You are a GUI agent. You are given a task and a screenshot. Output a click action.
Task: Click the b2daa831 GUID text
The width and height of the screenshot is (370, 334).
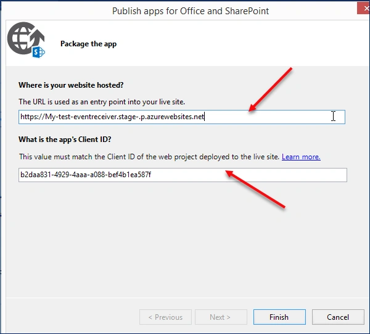(86, 175)
